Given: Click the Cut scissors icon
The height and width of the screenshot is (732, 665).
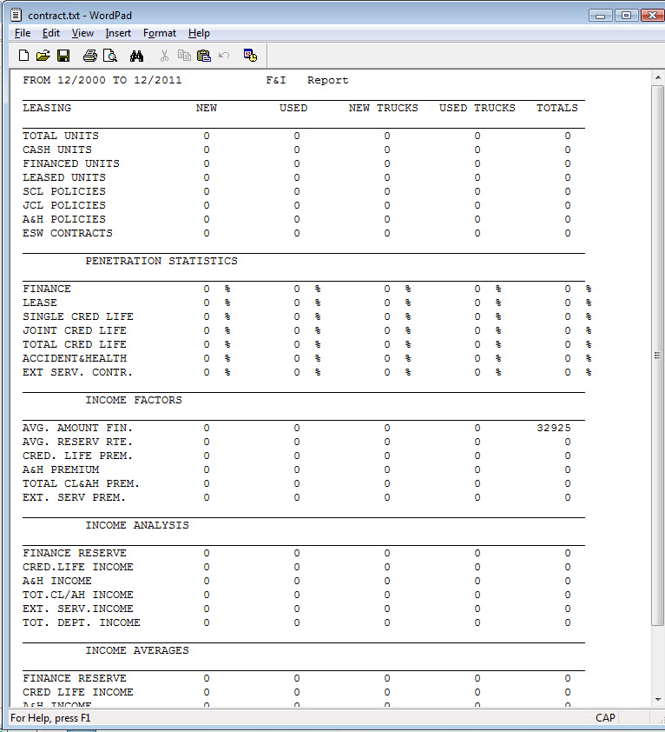Looking at the screenshot, I should [x=164, y=56].
